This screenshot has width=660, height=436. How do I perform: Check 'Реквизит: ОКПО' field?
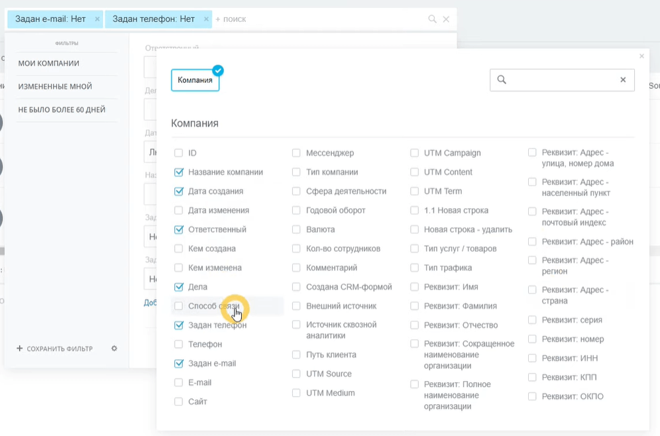point(533,396)
